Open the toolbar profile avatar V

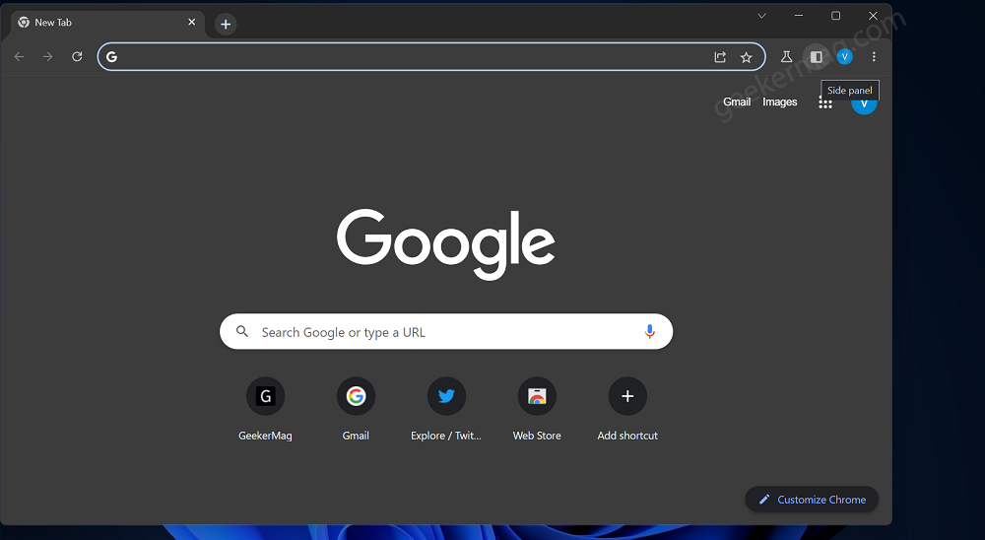click(x=844, y=56)
